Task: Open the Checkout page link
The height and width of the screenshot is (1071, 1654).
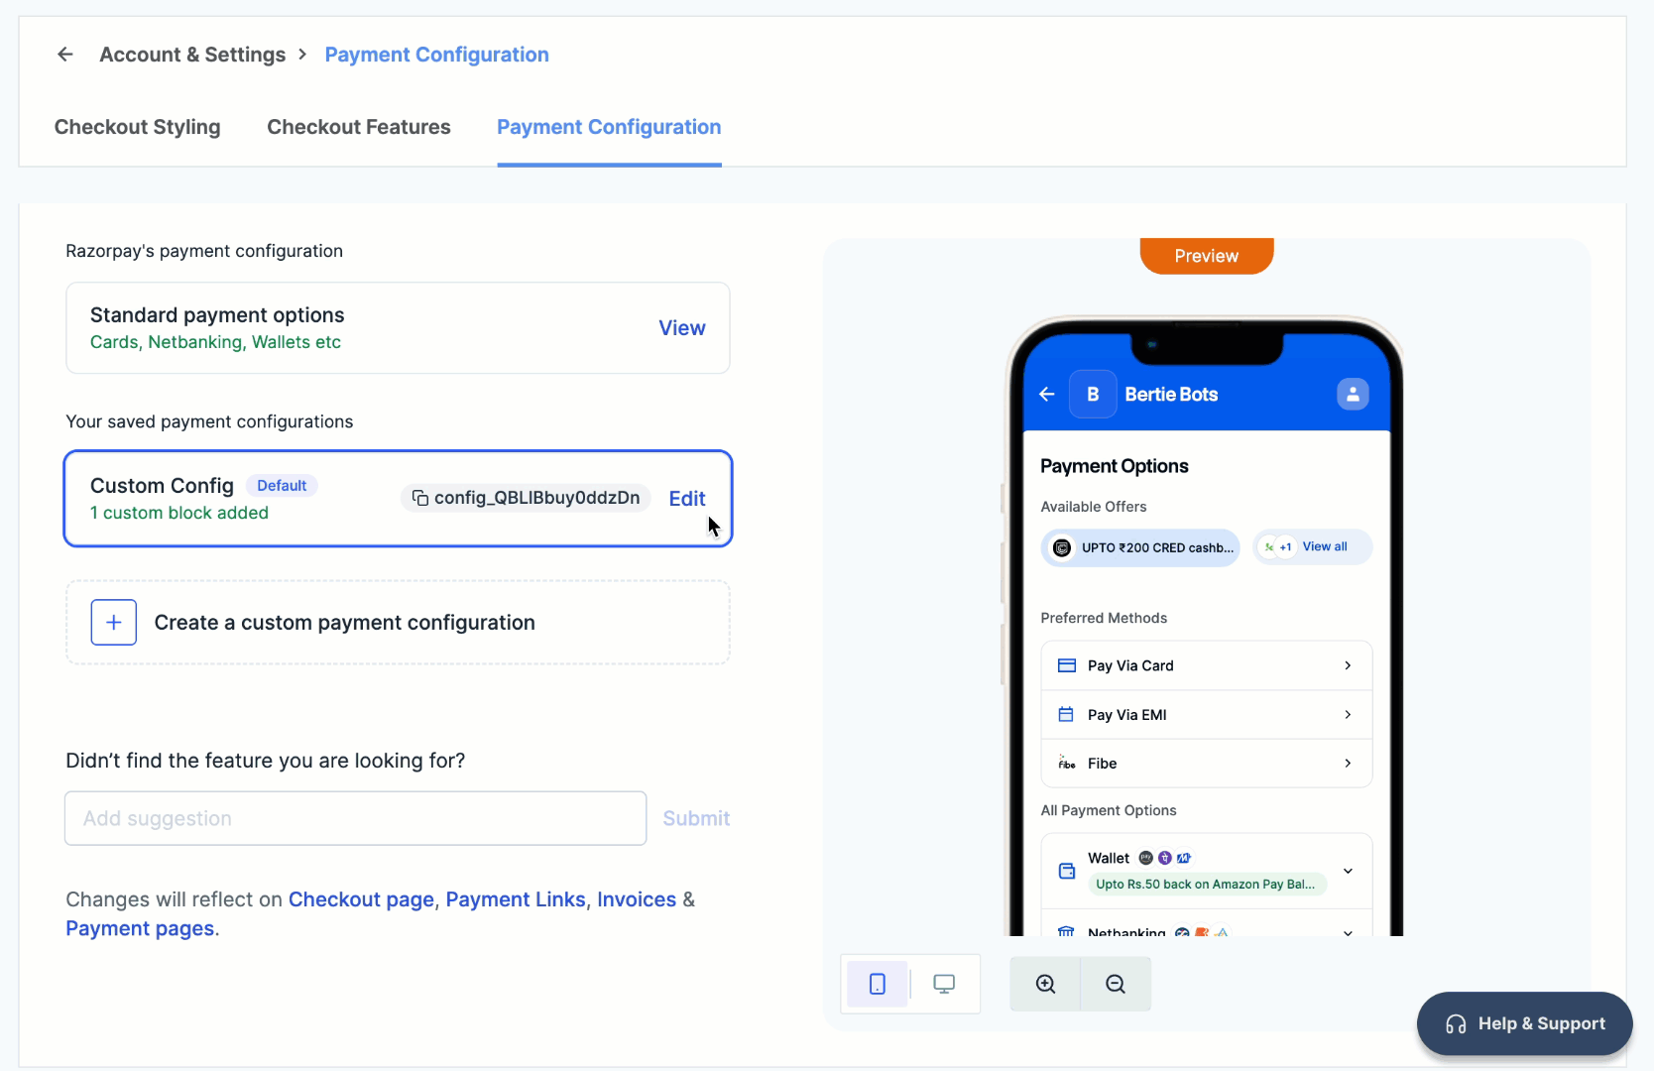Action: pos(361,899)
